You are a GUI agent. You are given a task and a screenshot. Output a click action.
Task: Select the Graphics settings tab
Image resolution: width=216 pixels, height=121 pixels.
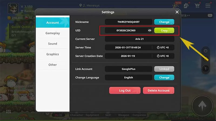pyautogui.click(x=53, y=54)
